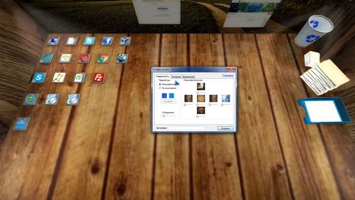This screenshot has height=200, width=355.
Task: Launch the Skype tile
Action: [x=39, y=78]
